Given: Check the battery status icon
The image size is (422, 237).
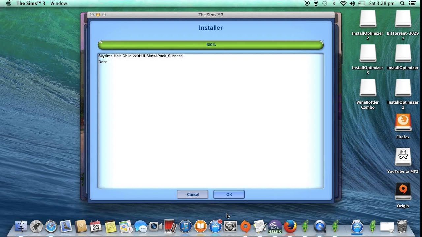Looking at the screenshot, I should point(362,3).
